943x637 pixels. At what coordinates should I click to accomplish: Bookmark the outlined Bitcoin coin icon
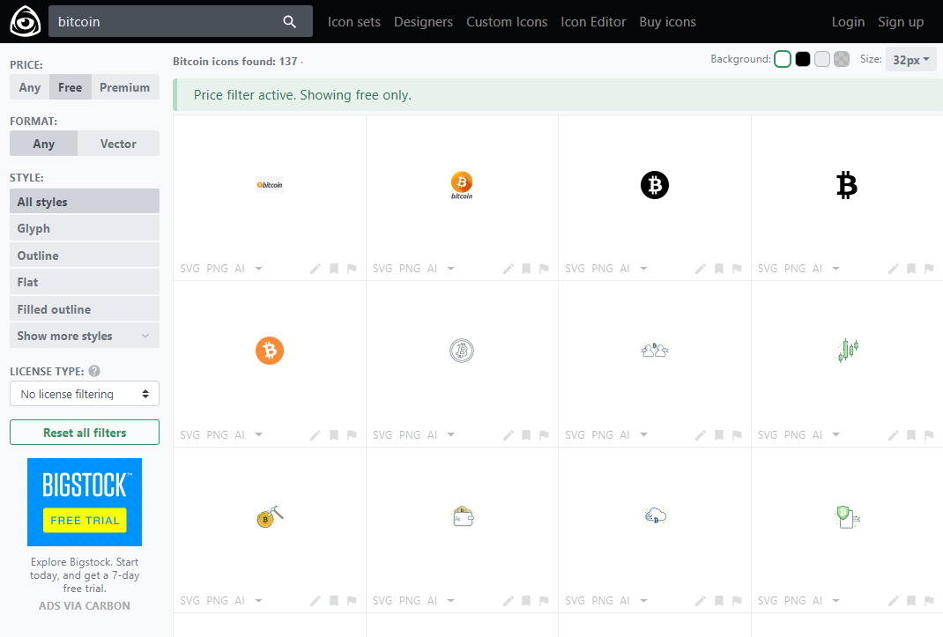(x=526, y=435)
